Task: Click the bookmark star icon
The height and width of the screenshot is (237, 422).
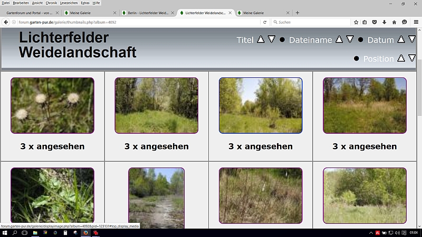Action: [356, 22]
